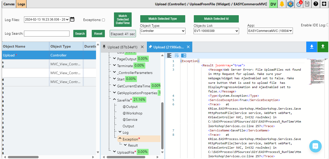329x159 pixels.
Task: Open the Object Type dropdown
Action: coord(163,31)
